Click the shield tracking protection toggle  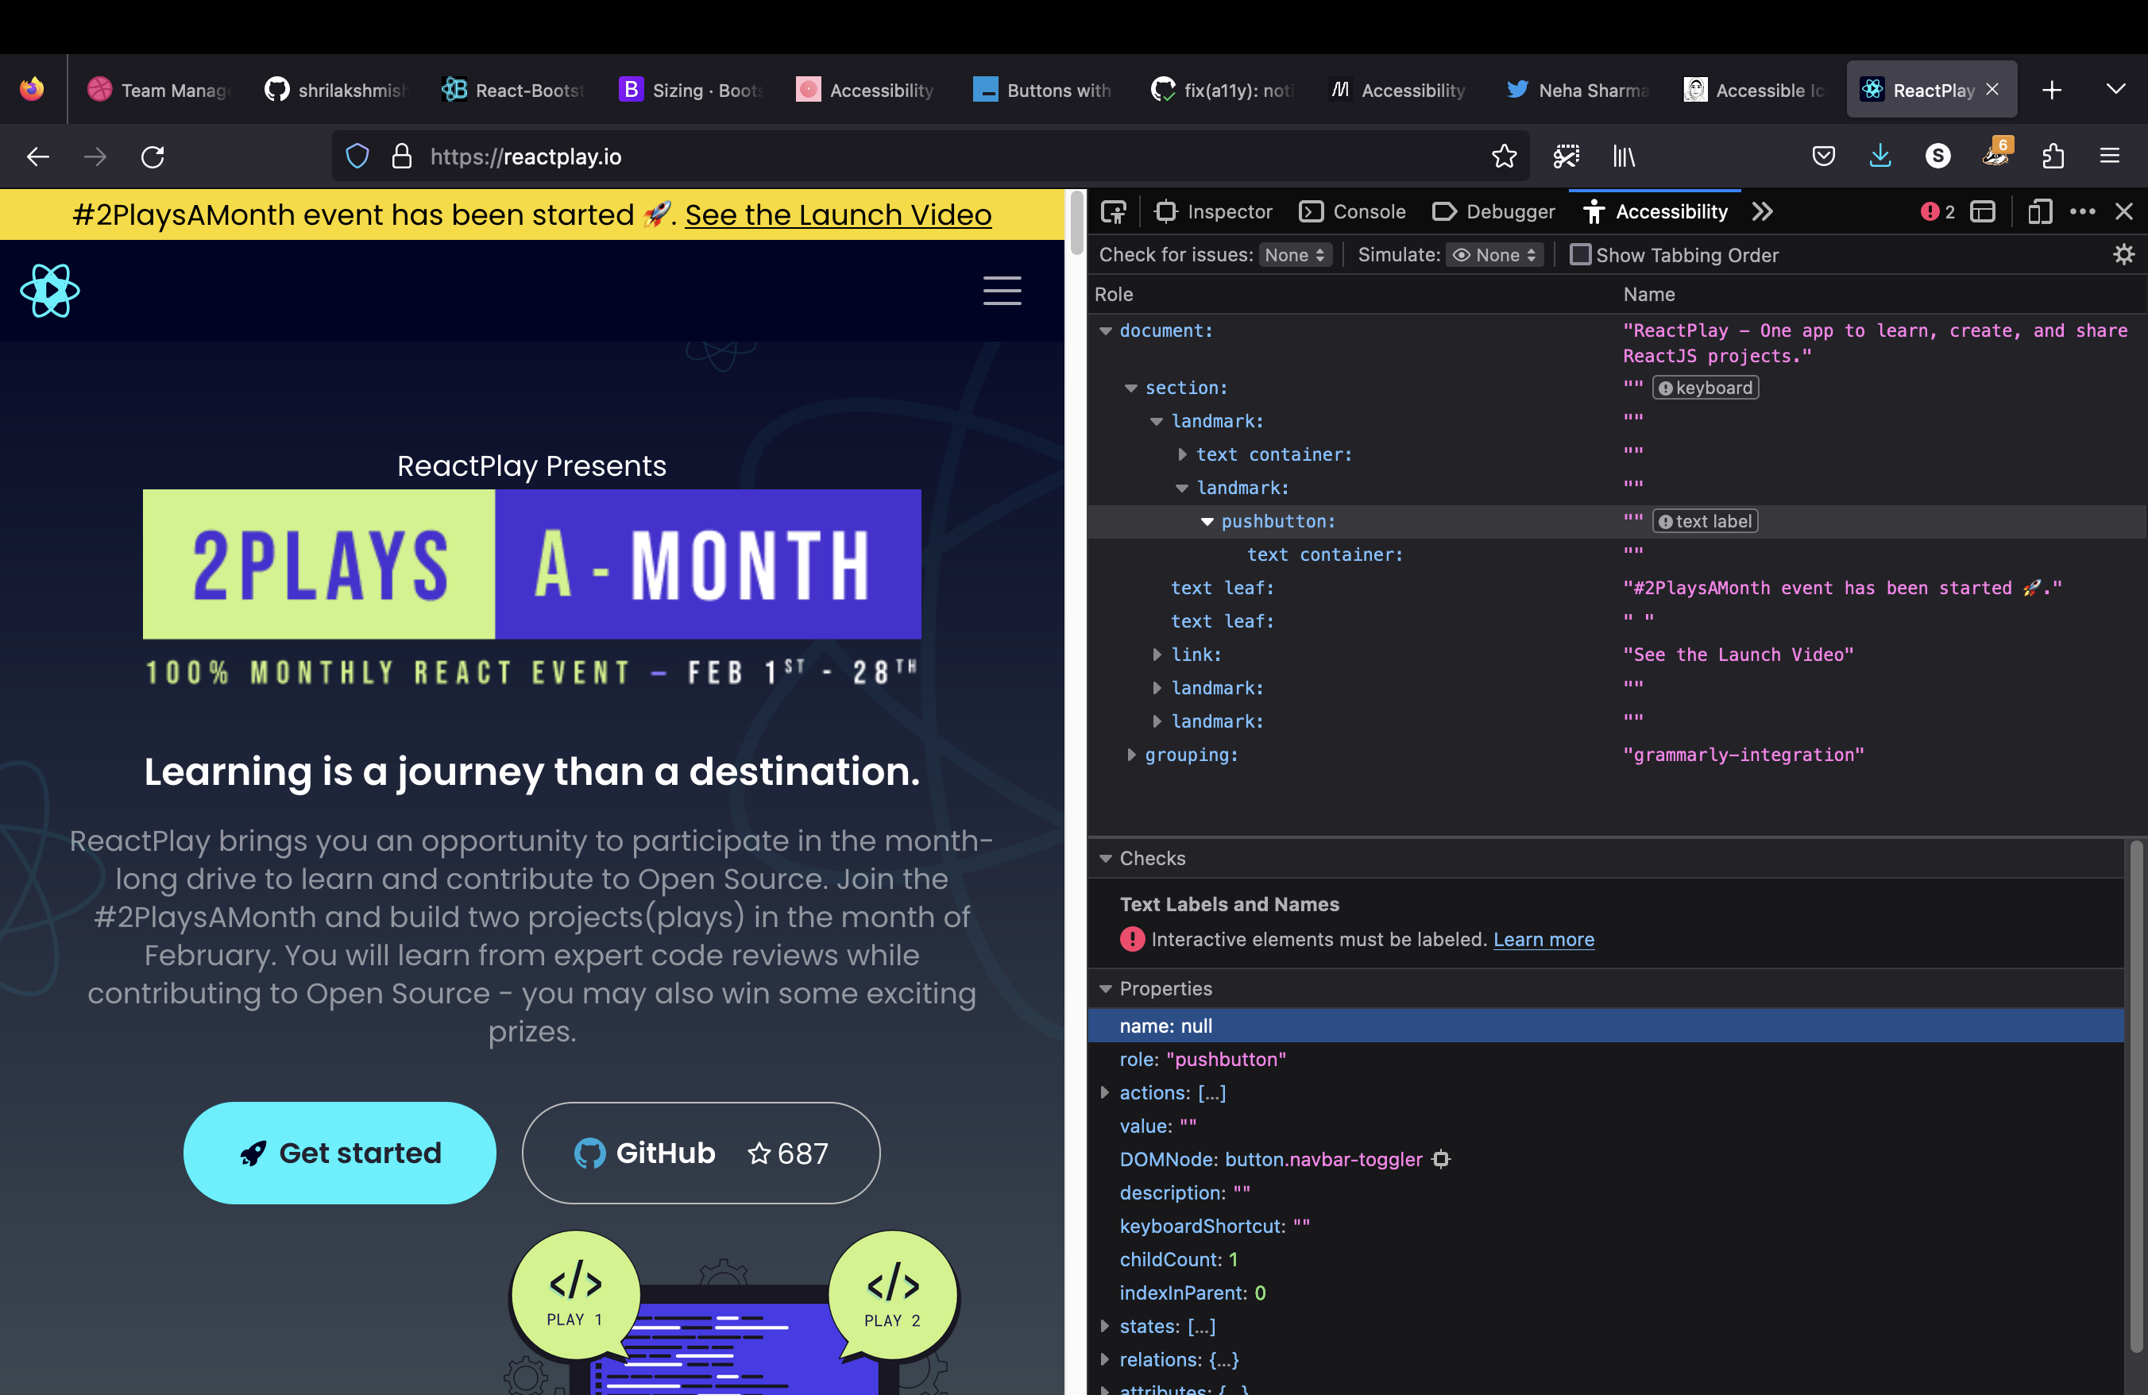357,155
